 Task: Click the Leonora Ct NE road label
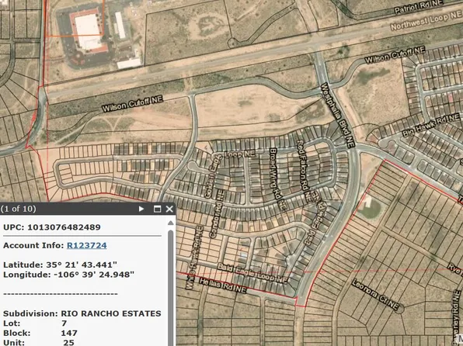(x=375, y=295)
